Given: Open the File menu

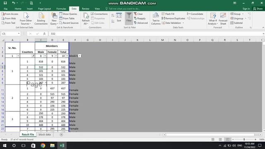Looking at the screenshot, I should pyautogui.click(x=5, y=9).
